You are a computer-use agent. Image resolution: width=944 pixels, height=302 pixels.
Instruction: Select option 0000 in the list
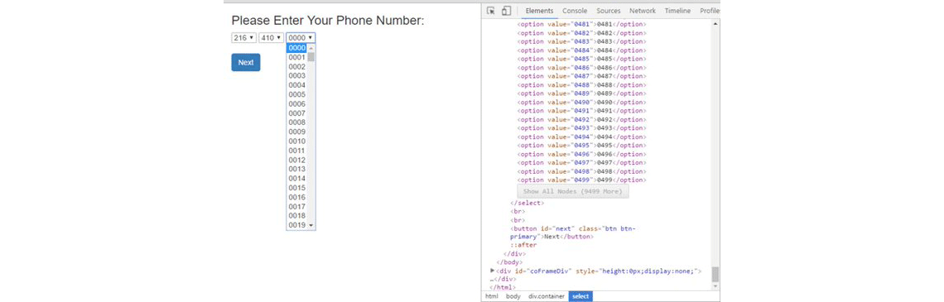296,48
